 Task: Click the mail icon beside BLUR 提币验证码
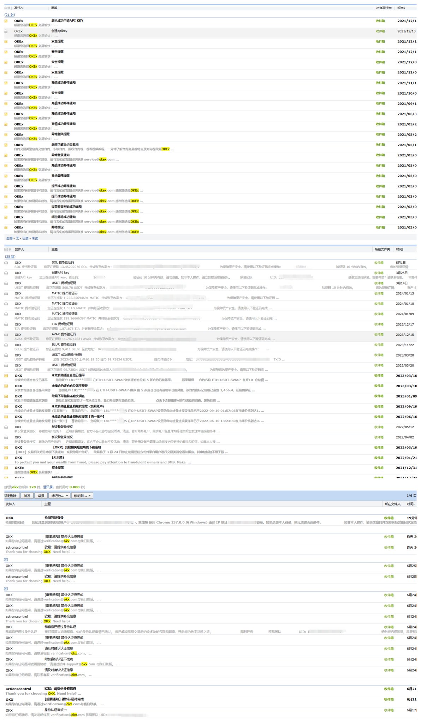coord(6,345)
